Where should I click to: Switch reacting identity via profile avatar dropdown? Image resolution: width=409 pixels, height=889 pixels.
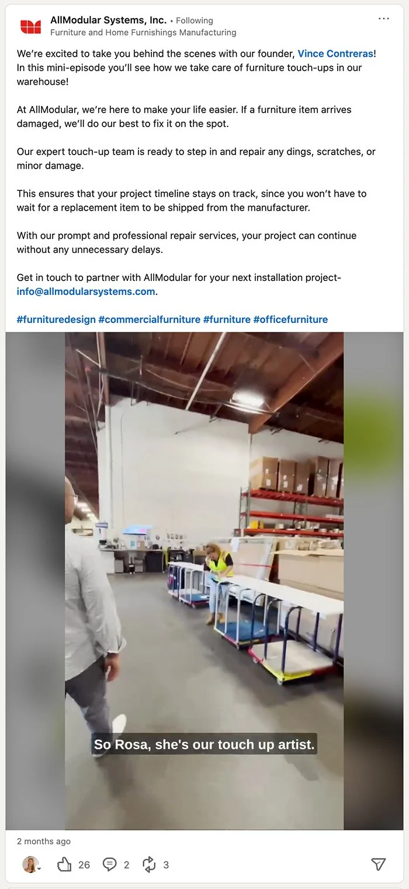(31, 864)
